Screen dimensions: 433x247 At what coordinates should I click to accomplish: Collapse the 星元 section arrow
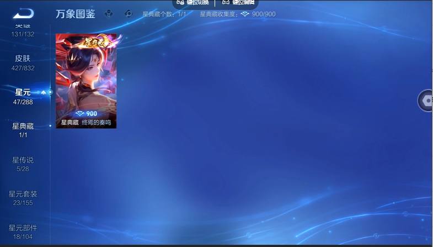pos(44,92)
